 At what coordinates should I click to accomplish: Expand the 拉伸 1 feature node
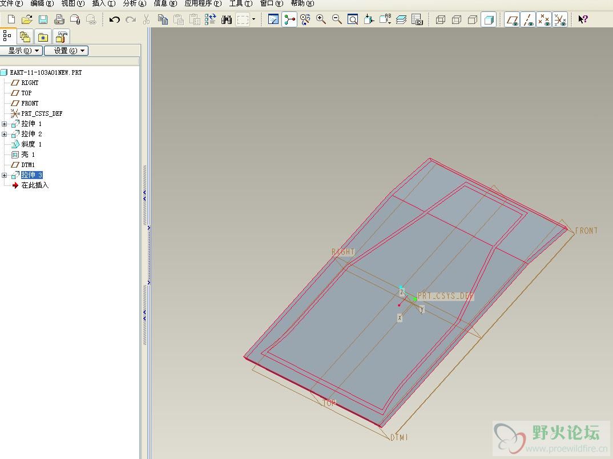pos(5,124)
